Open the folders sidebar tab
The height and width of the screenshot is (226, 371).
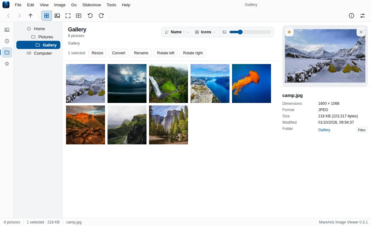(7, 52)
